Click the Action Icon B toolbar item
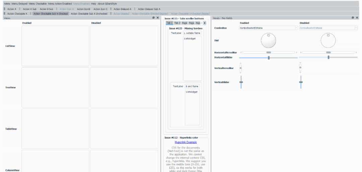The image size is (362, 172). tap(83, 9)
